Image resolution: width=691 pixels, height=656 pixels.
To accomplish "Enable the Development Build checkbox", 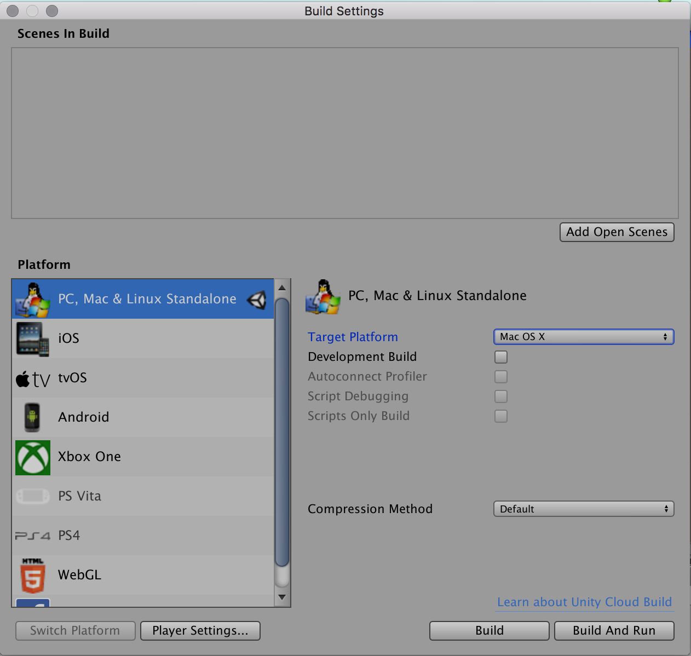I will (501, 357).
